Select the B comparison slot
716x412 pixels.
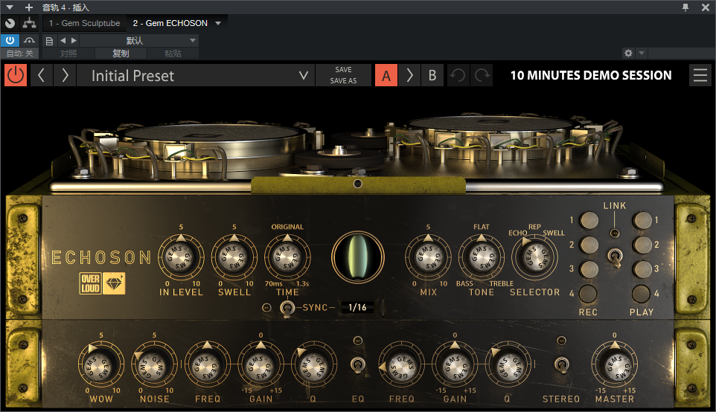tap(432, 75)
